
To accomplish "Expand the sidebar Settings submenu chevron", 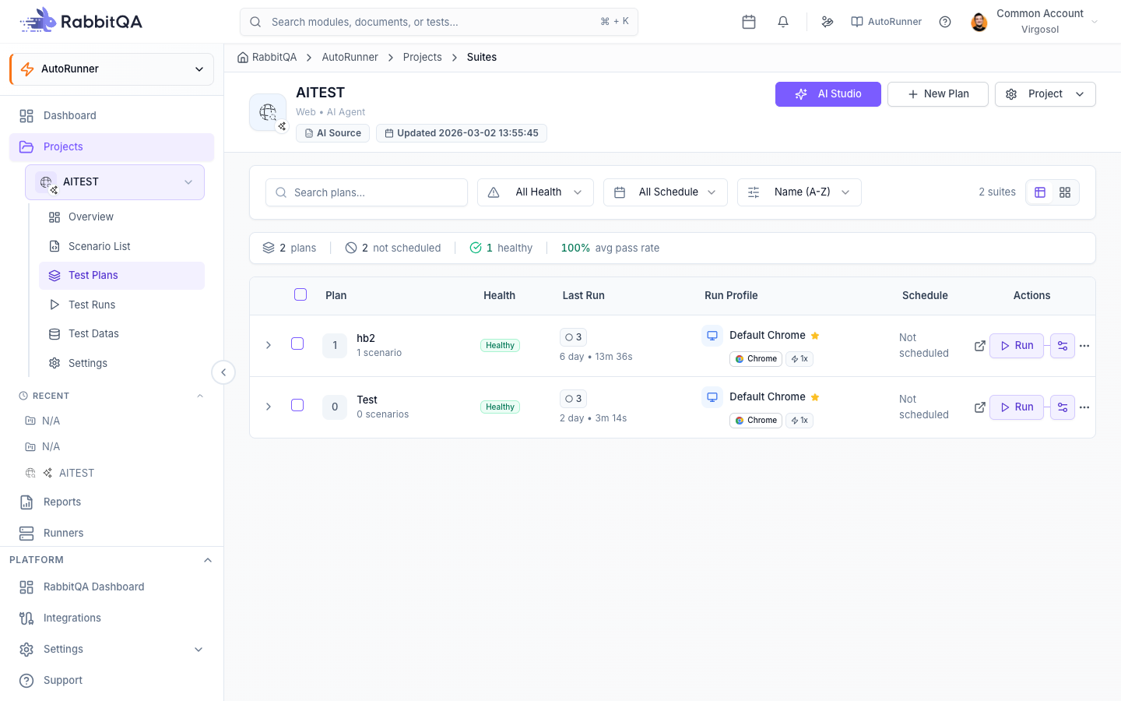I will pos(199,650).
